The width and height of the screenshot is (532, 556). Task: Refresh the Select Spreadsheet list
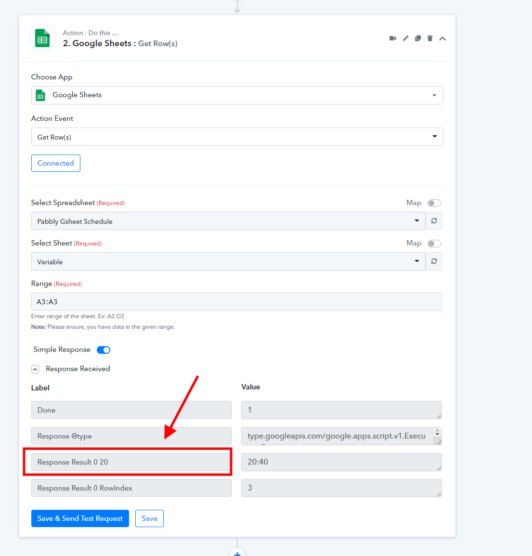click(x=434, y=221)
